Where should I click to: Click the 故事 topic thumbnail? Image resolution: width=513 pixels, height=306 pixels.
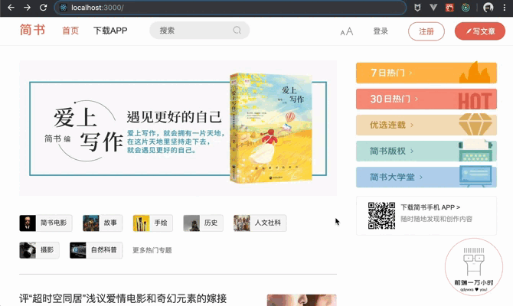tap(91, 223)
